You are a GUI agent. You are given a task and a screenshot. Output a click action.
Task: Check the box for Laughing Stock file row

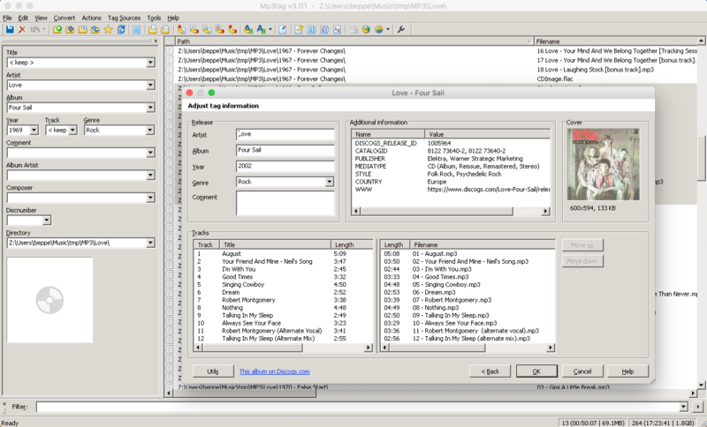click(170, 69)
